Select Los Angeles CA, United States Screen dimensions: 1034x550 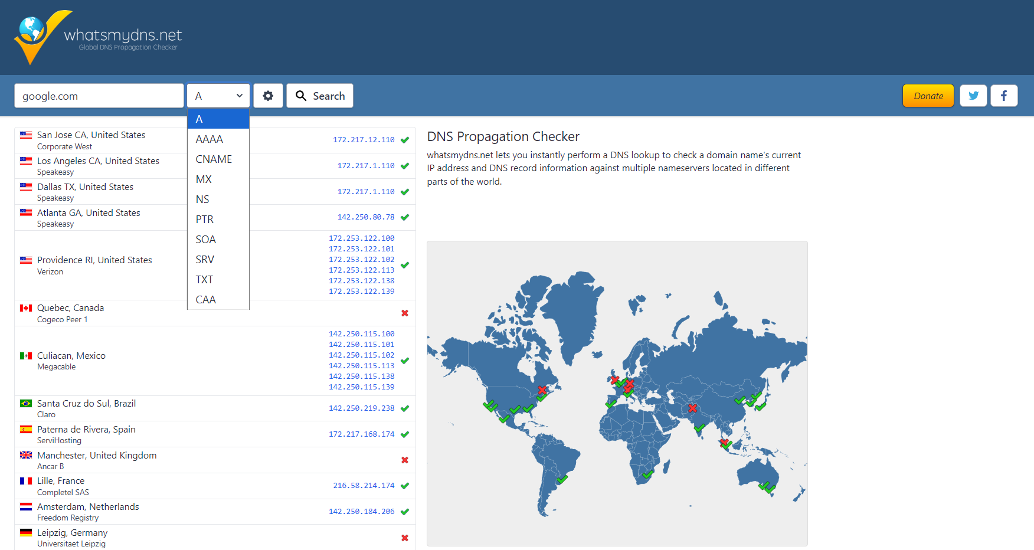(x=98, y=161)
